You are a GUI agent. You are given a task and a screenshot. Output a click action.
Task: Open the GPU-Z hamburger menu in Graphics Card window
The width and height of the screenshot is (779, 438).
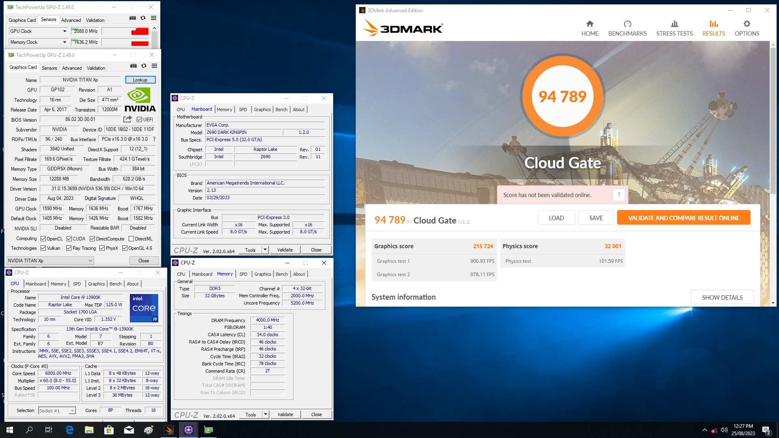154,66
